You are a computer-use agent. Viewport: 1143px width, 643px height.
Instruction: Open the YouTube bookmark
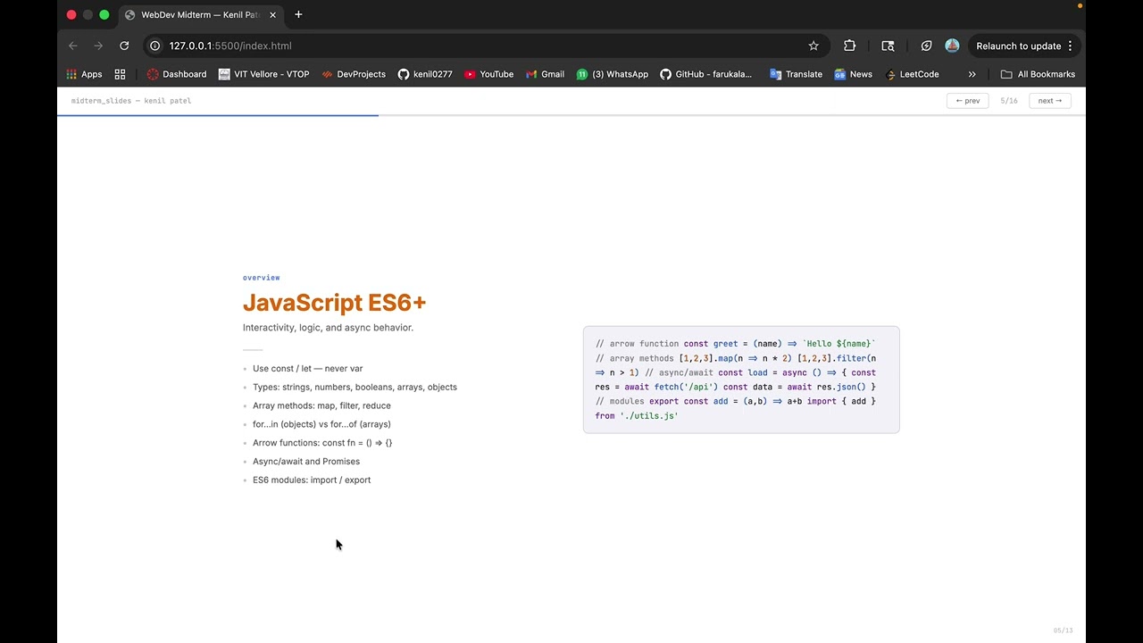coord(488,74)
